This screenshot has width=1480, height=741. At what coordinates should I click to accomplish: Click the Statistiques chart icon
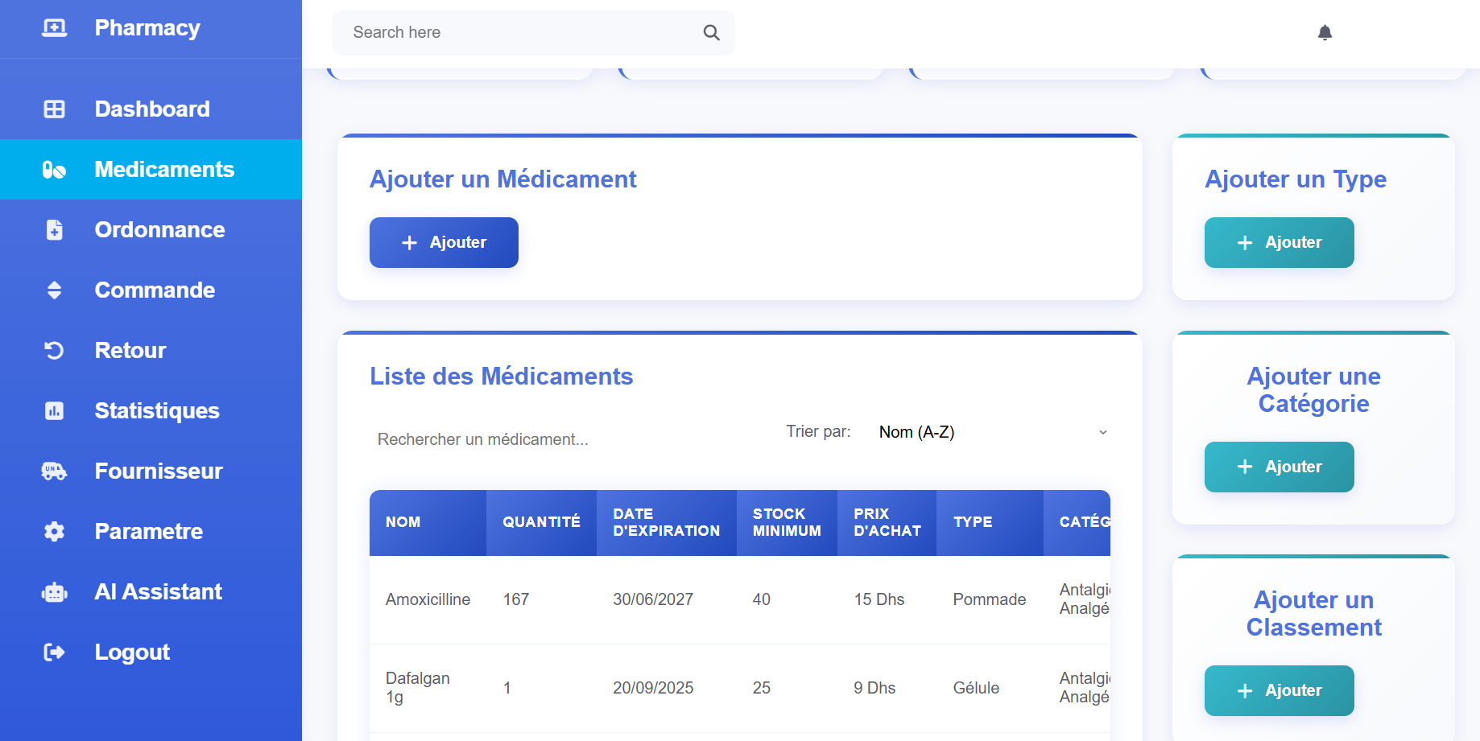pyautogui.click(x=54, y=411)
